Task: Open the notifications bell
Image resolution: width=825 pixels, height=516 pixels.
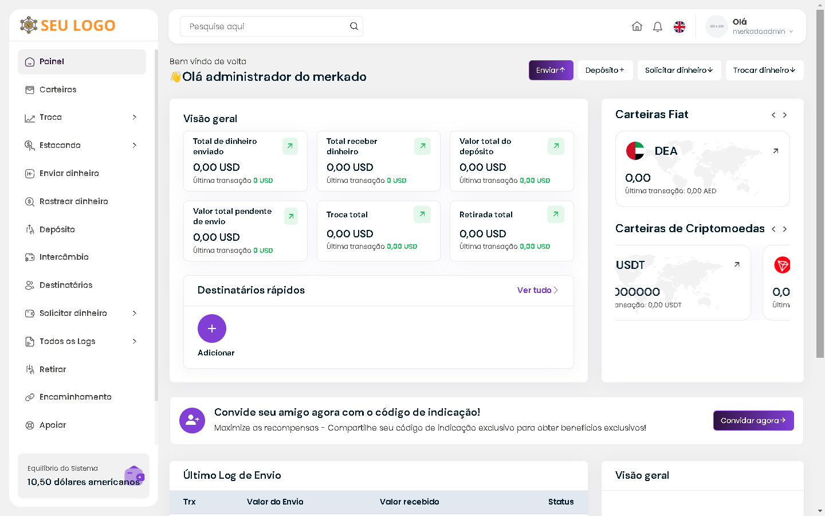Action: tap(658, 26)
